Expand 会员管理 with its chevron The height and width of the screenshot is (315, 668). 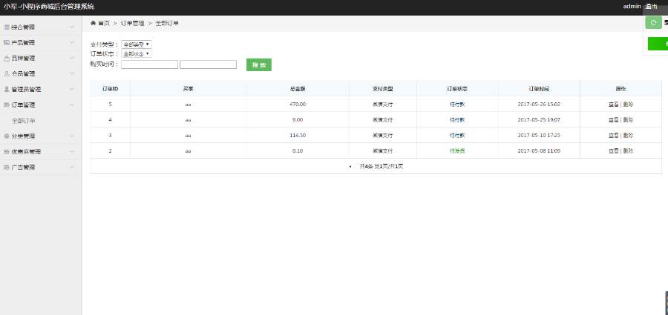[x=71, y=73]
